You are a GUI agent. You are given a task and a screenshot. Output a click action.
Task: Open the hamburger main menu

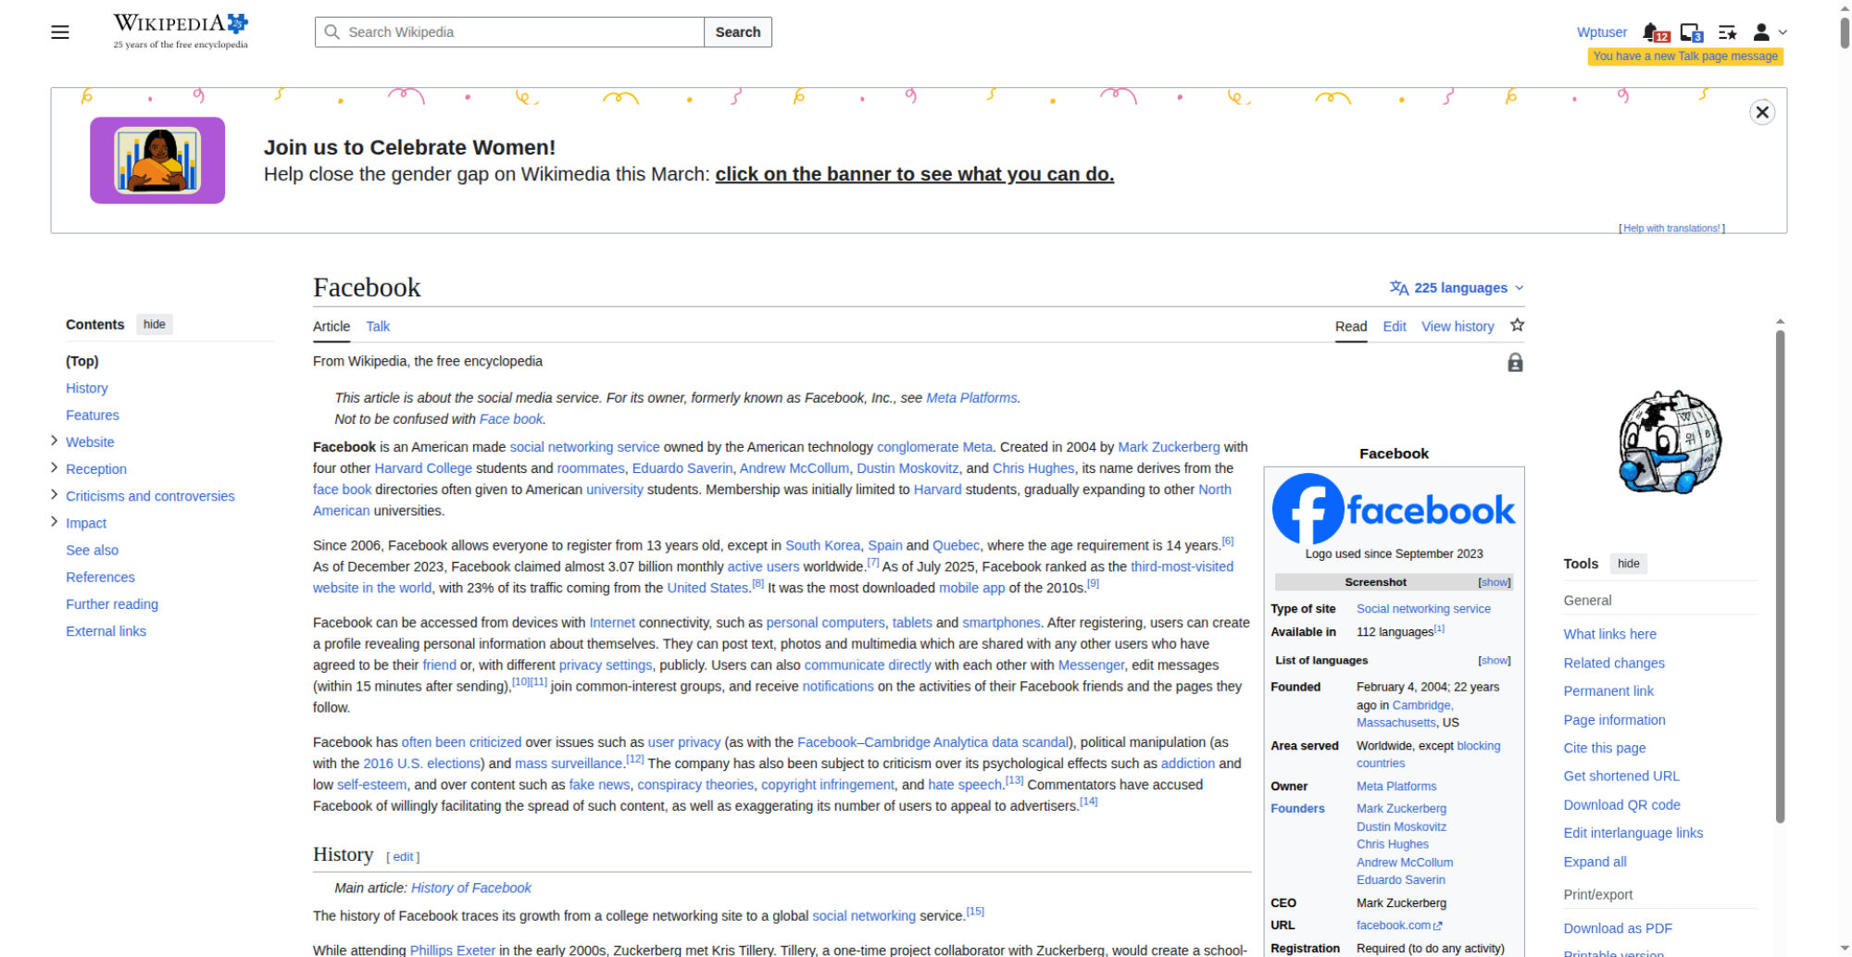click(x=60, y=32)
